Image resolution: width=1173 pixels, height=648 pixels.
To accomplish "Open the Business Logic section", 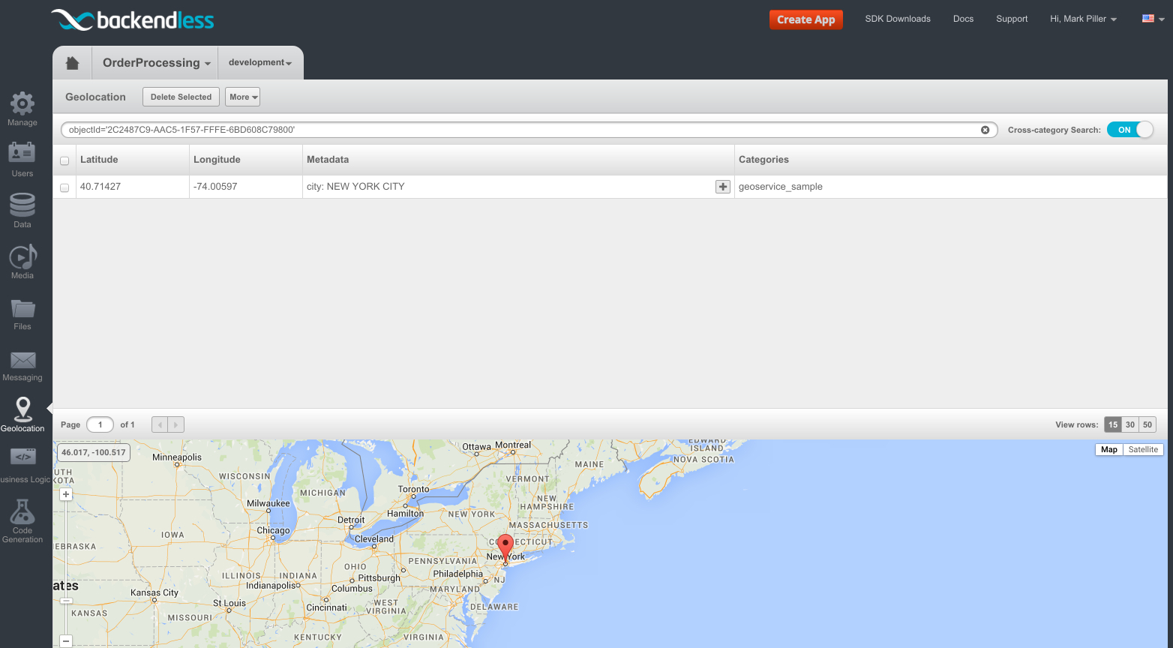I will coord(24,466).
